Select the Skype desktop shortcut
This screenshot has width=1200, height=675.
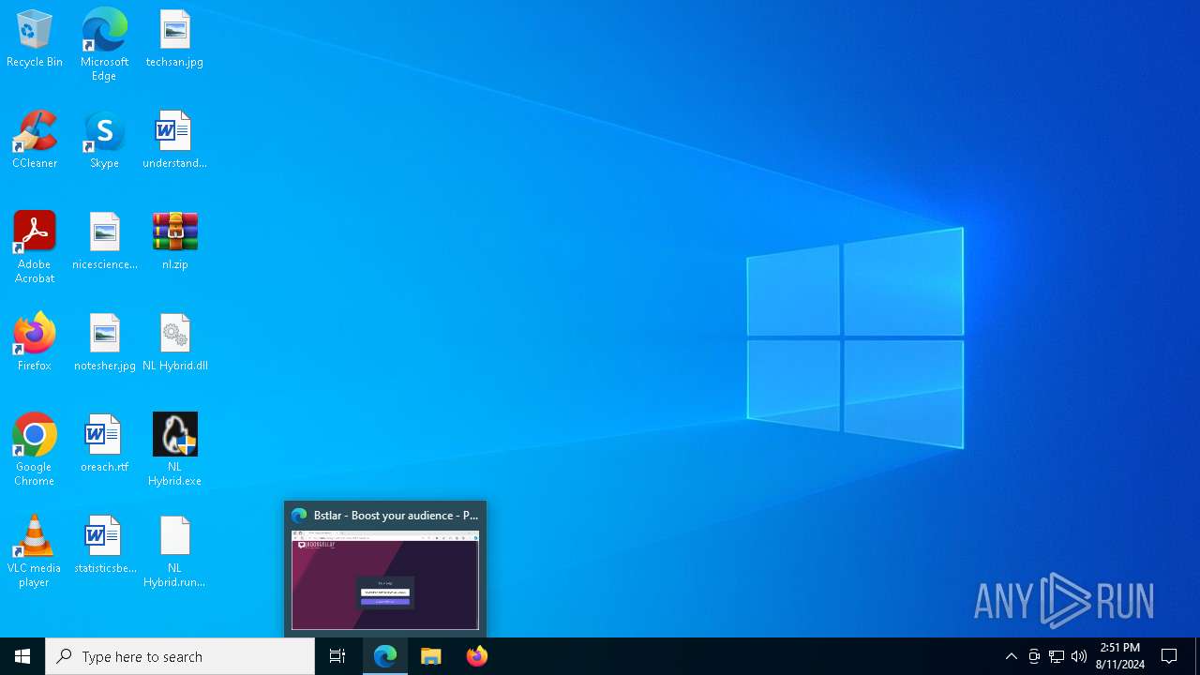tap(104, 141)
